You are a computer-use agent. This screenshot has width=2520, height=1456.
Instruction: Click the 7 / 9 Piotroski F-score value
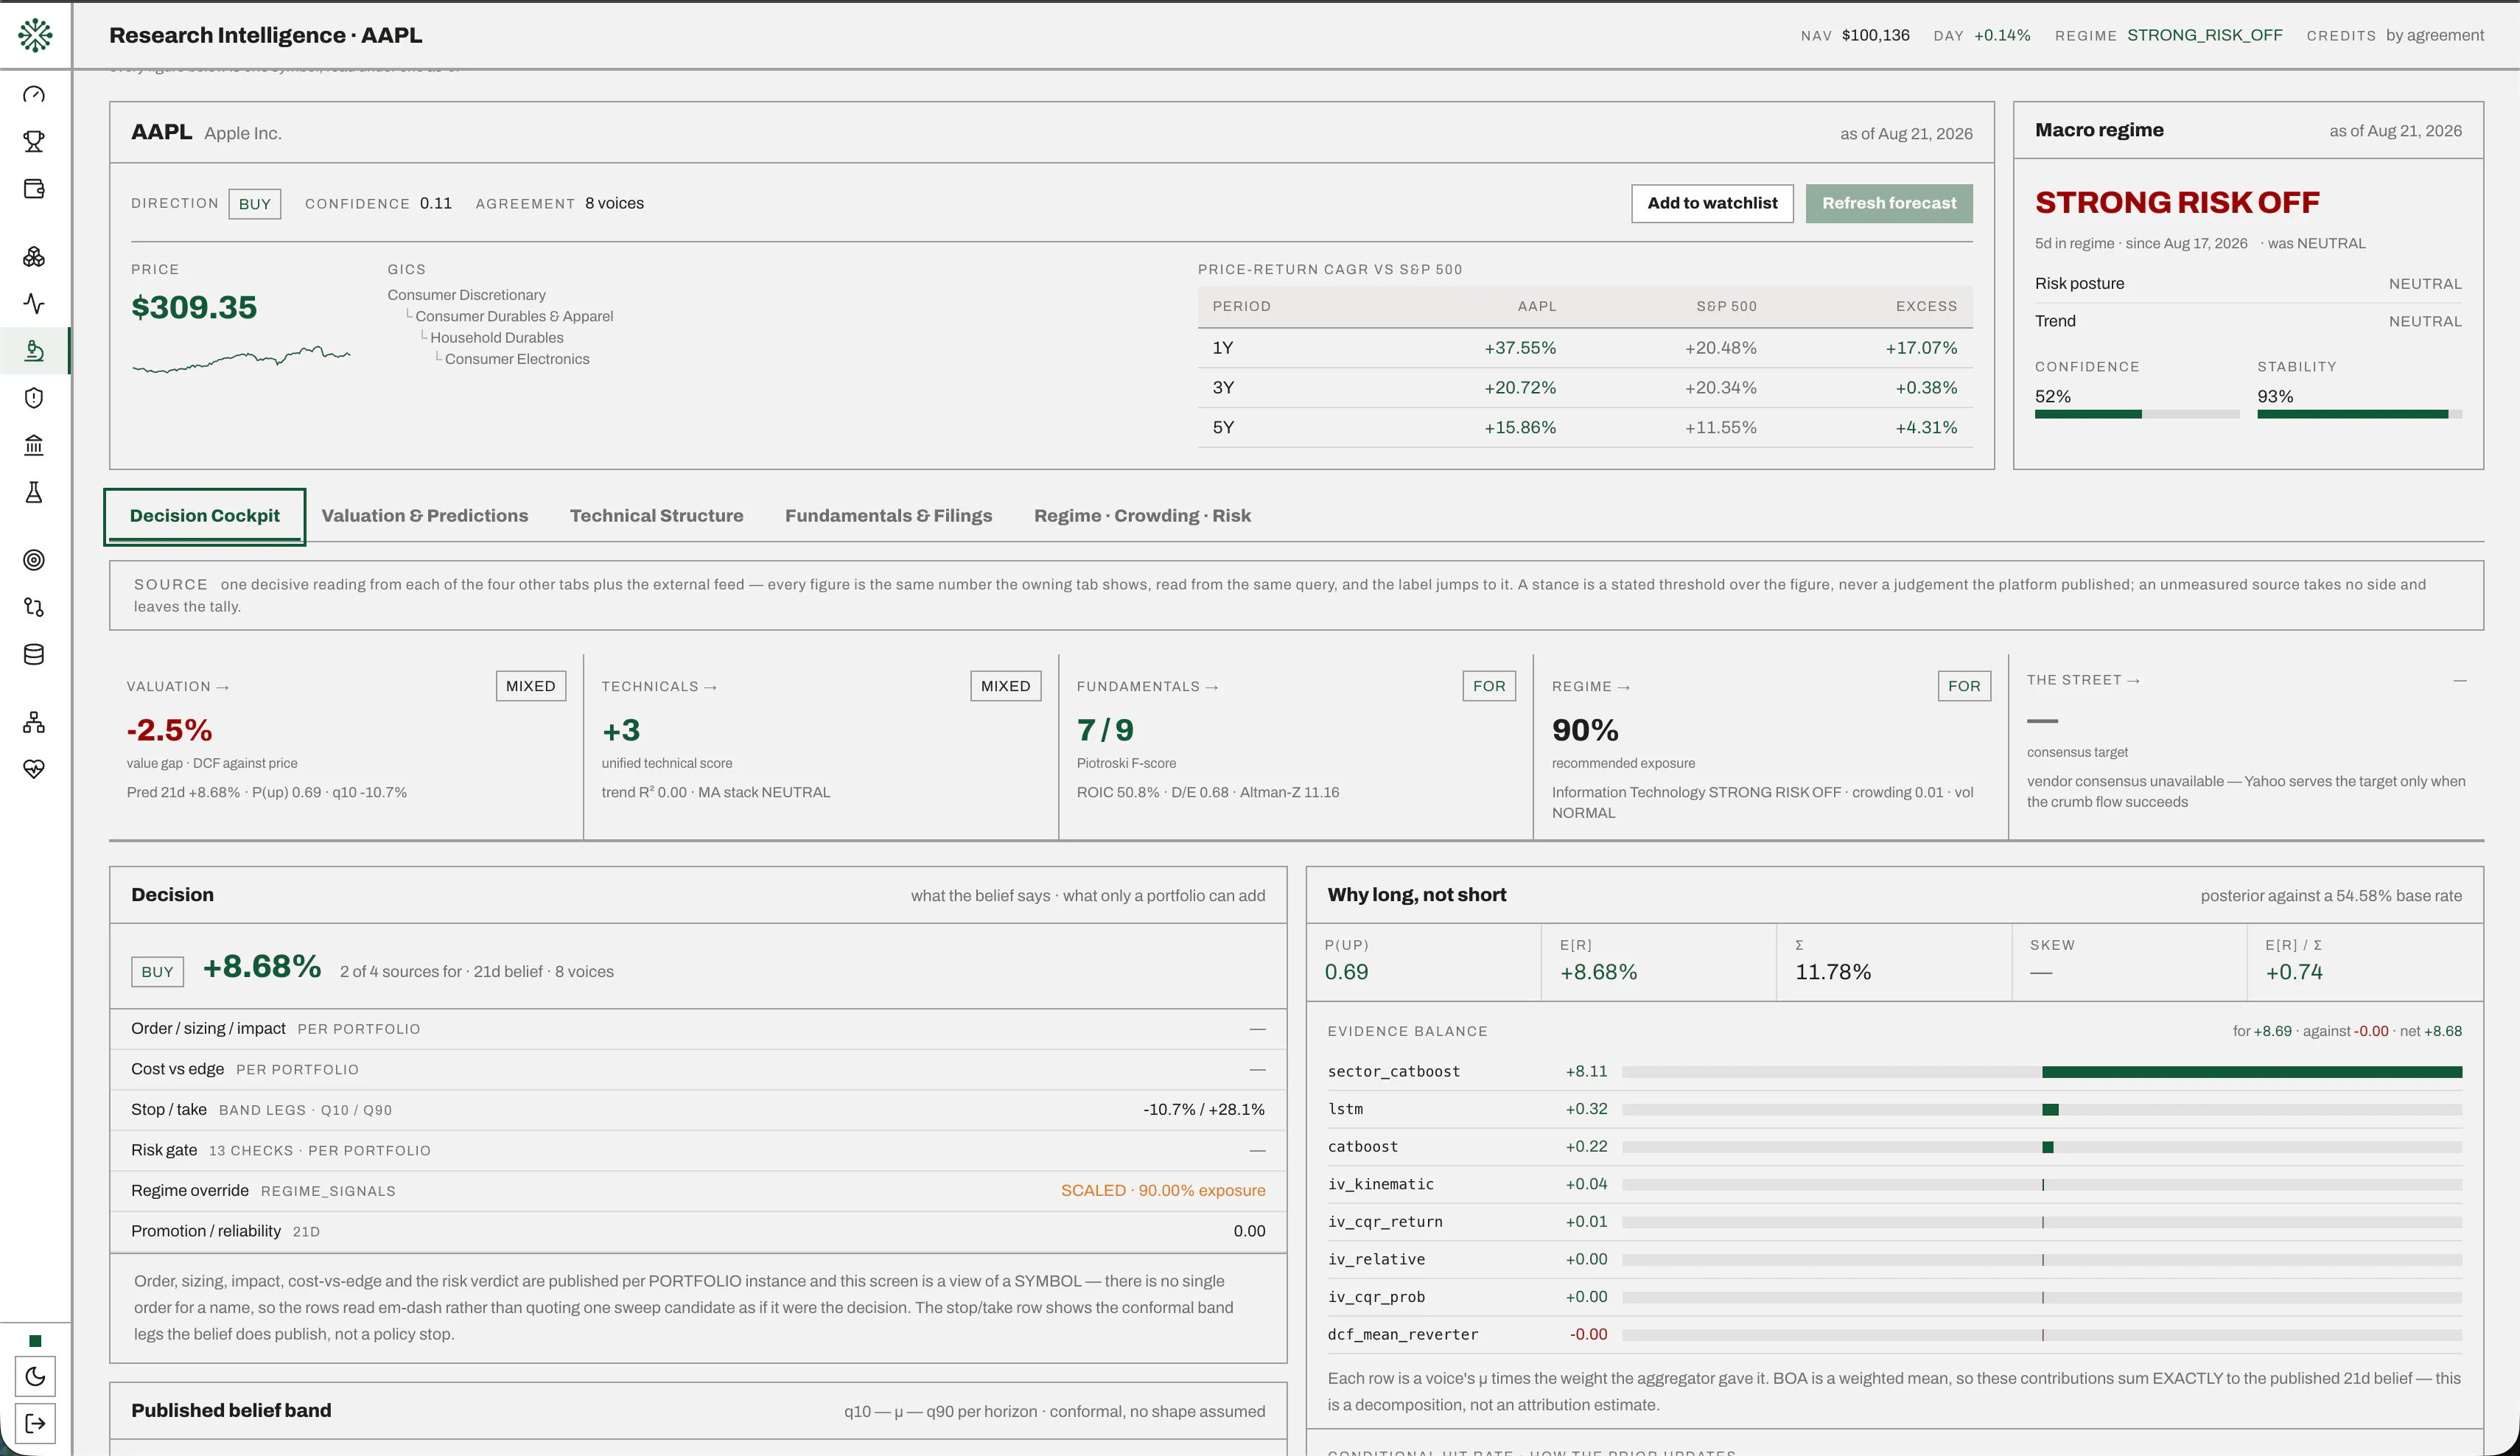[x=1105, y=730]
